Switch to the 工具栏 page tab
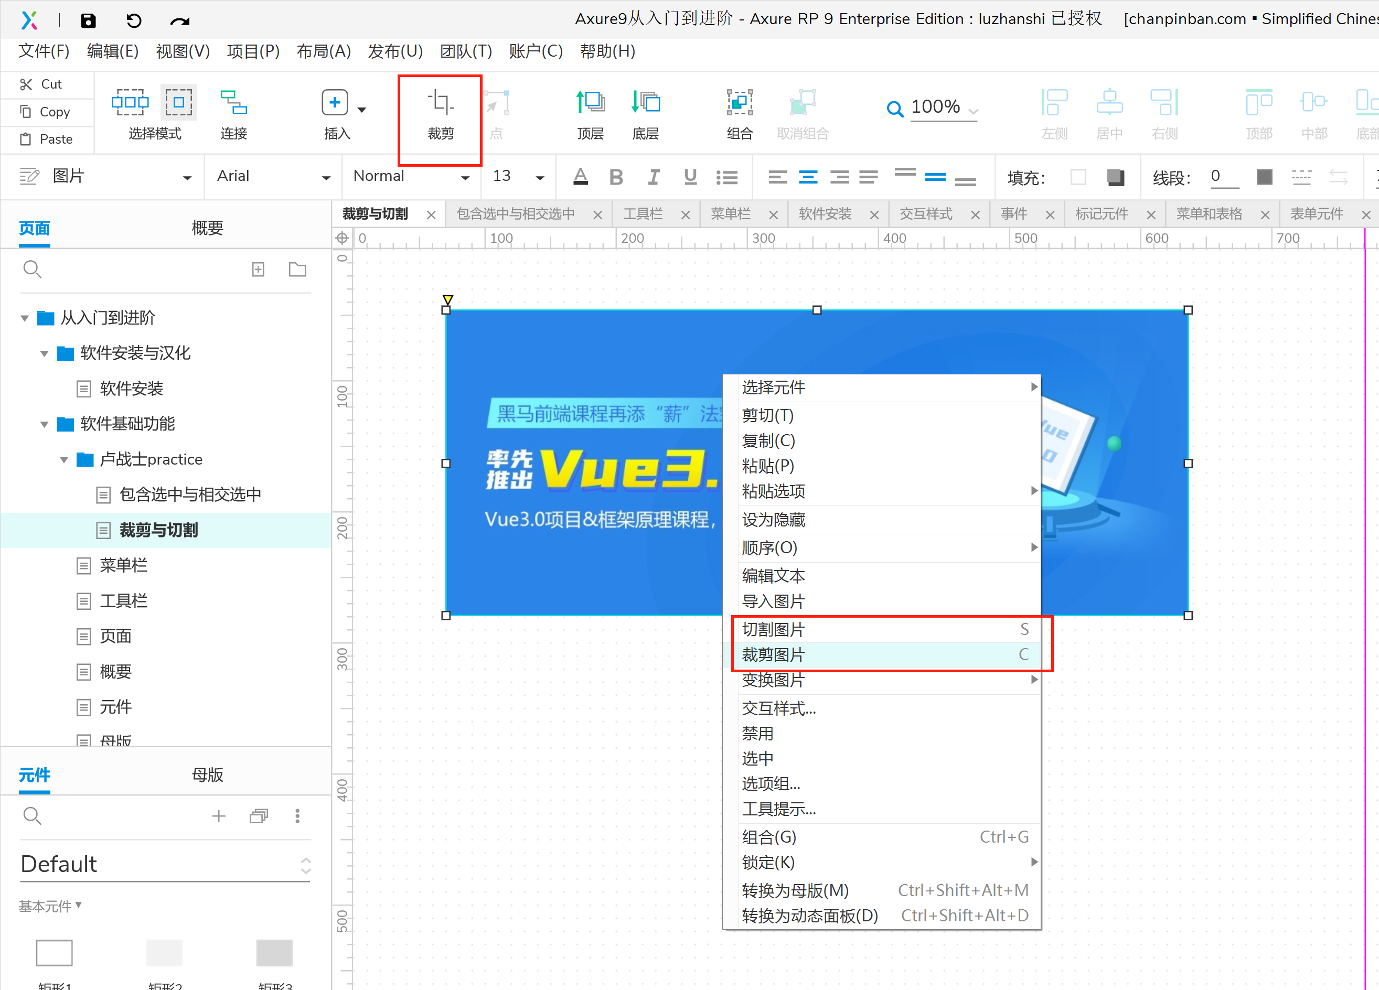 643,214
